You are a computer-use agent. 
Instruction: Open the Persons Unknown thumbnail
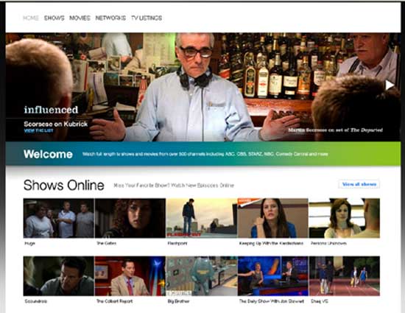pyautogui.click(x=345, y=218)
